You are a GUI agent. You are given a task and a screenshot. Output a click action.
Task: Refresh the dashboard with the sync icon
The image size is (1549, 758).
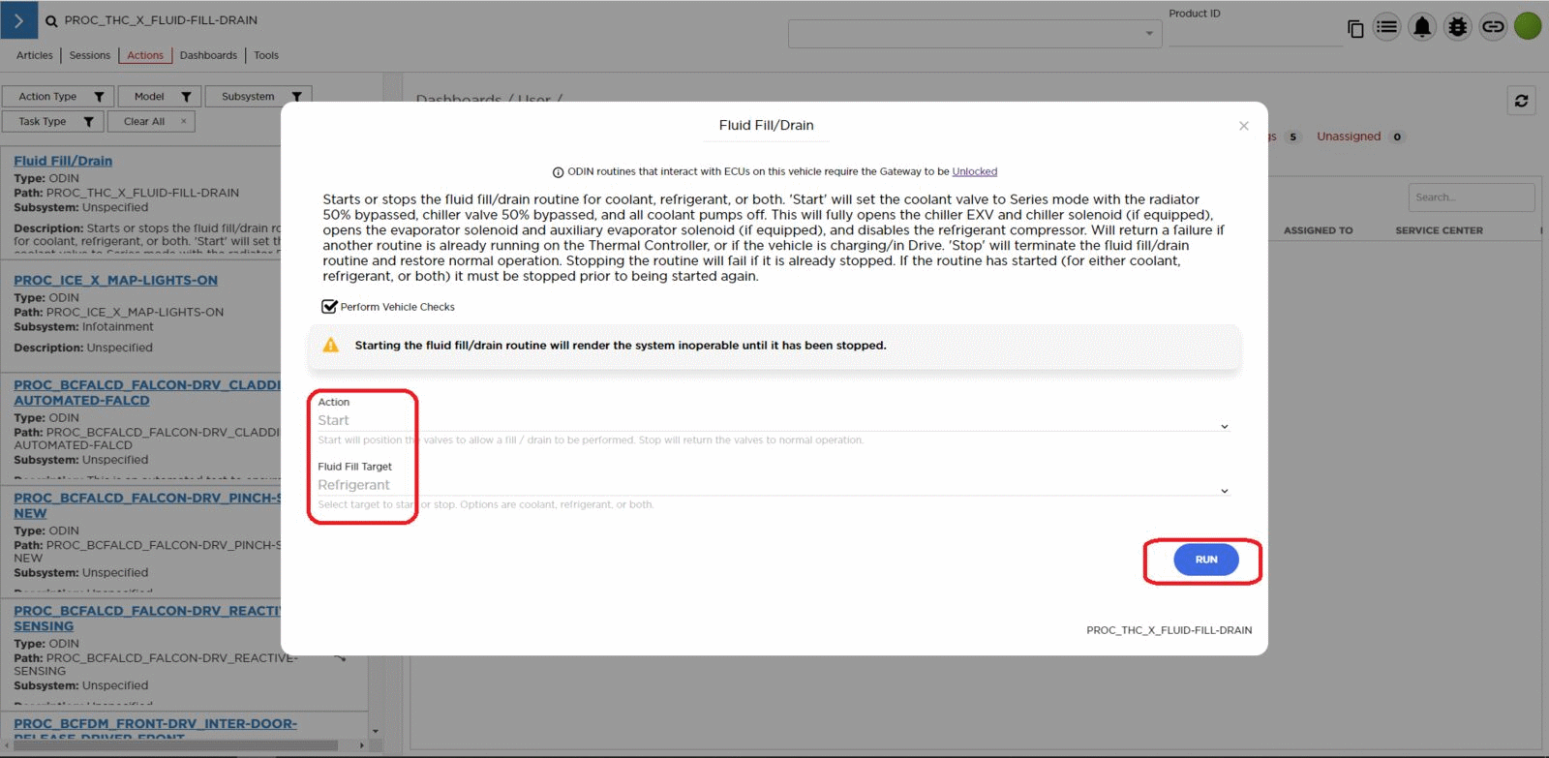[1521, 101]
